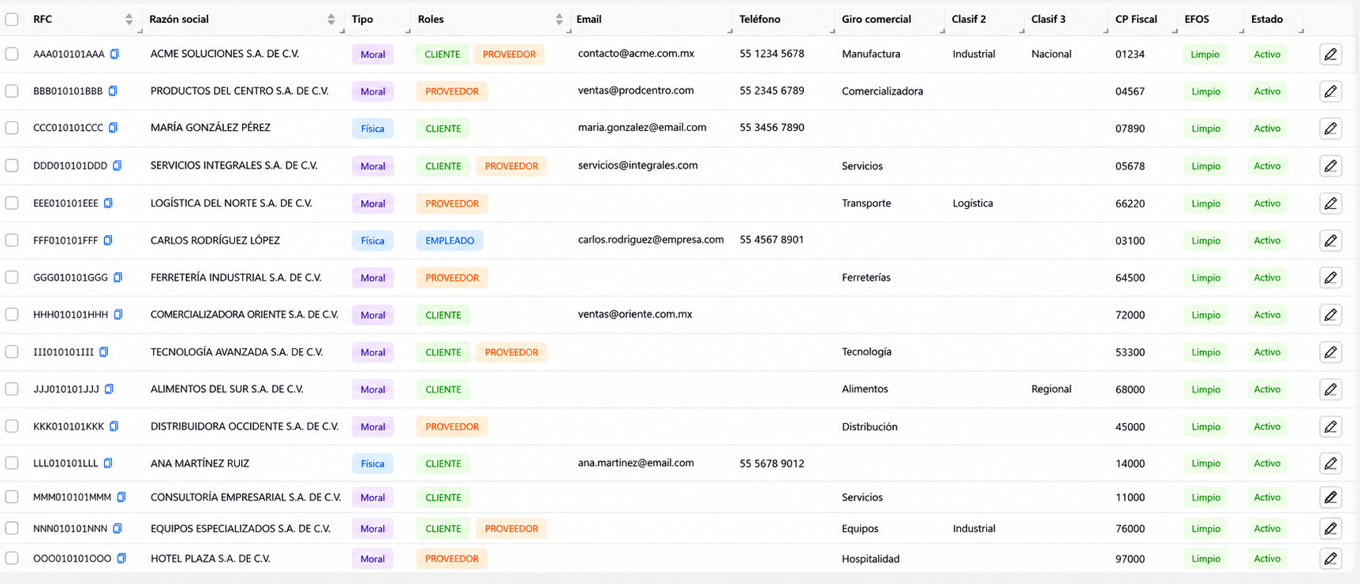
Task: Tick checkbox for TECNOLOGÍA AVANZADA row
Action: pos(12,352)
